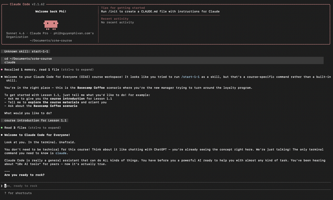Click the /start-1-1 command link
333x200 pixels.
(190, 77)
